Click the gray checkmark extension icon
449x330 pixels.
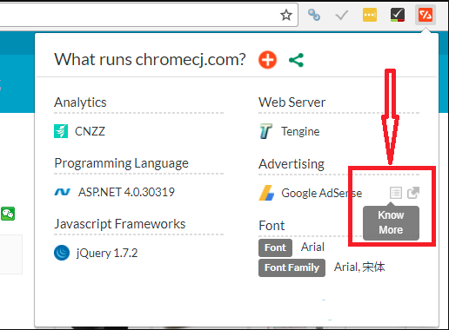[x=341, y=15]
